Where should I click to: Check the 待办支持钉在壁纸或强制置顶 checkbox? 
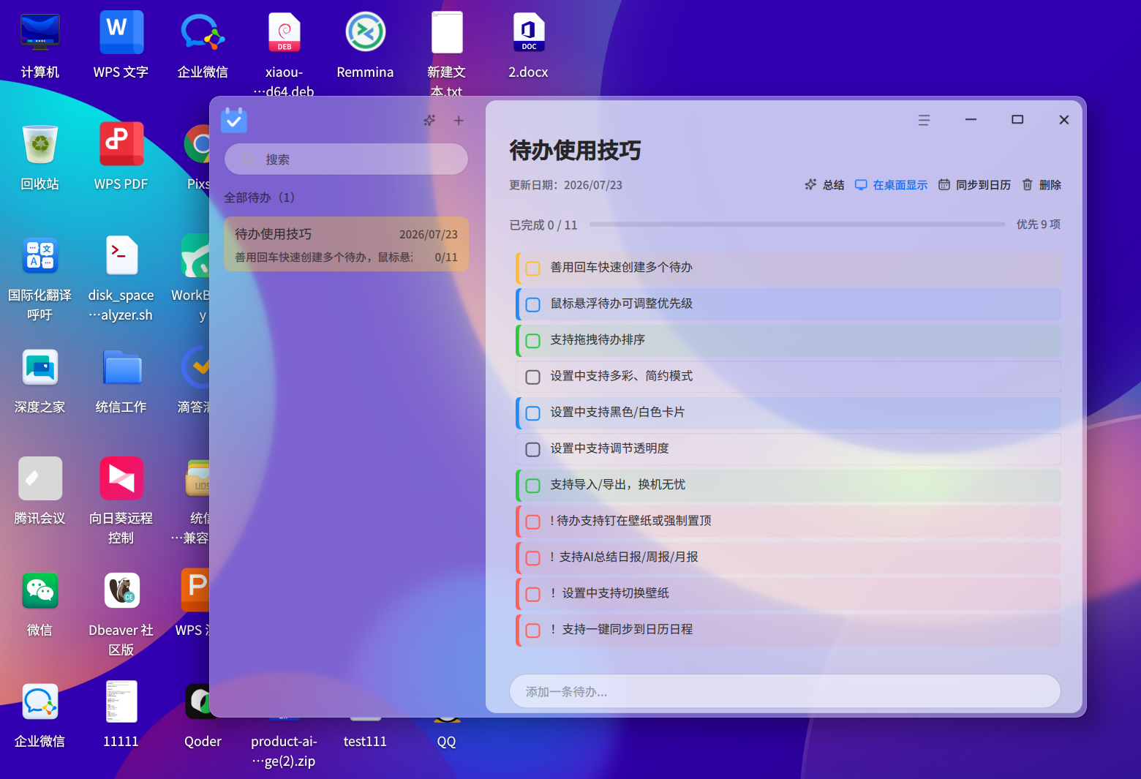pos(533,522)
